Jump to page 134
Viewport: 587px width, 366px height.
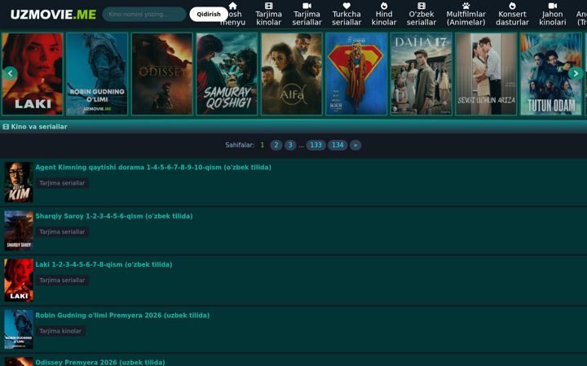coord(338,145)
